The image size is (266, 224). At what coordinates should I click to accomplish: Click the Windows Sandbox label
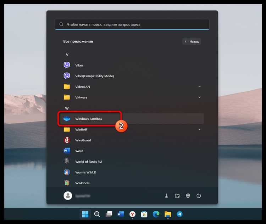(x=89, y=119)
